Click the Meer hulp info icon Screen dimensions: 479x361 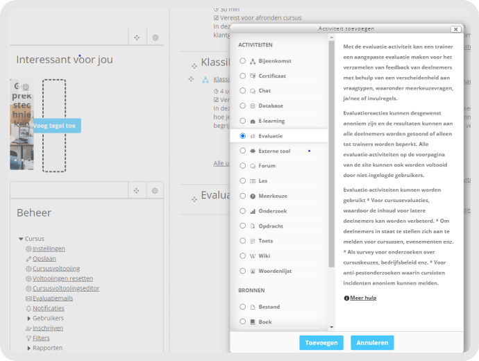(x=346, y=298)
